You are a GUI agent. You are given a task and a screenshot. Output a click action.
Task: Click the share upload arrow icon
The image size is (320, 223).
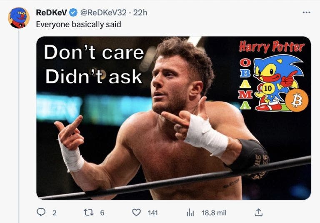pyautogui.click(x=258, y=213)
